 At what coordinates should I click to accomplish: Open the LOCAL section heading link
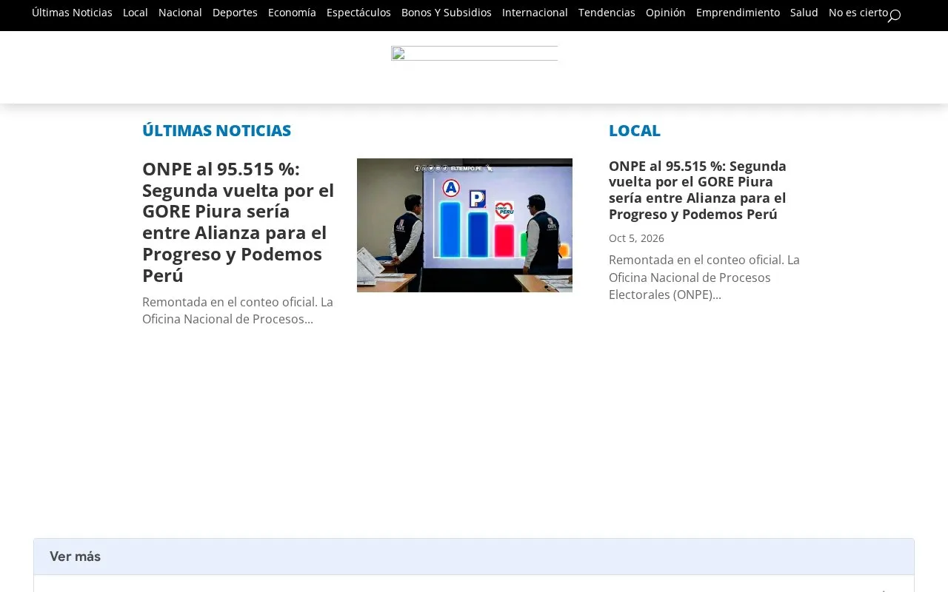(x=635, y=130)
